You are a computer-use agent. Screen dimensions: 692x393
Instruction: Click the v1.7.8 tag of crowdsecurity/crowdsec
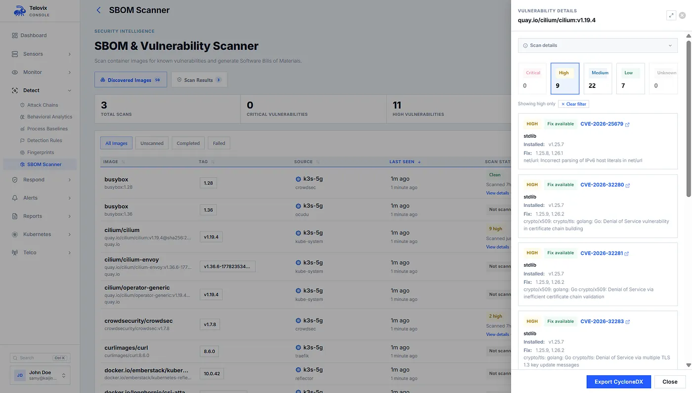(210, 324)
